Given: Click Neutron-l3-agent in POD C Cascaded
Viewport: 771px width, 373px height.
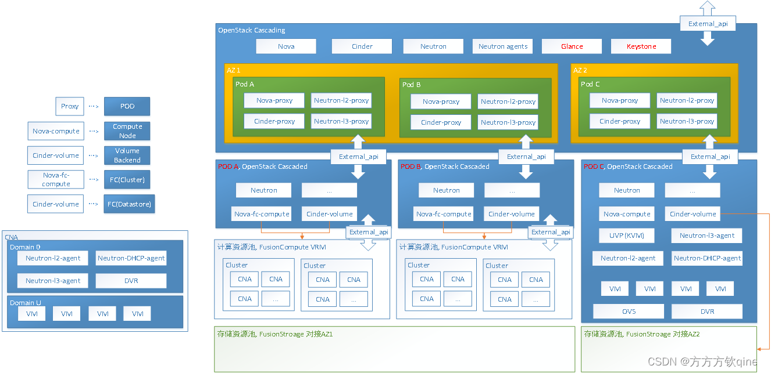Looking at the screenshot, I should pos(707,236).
